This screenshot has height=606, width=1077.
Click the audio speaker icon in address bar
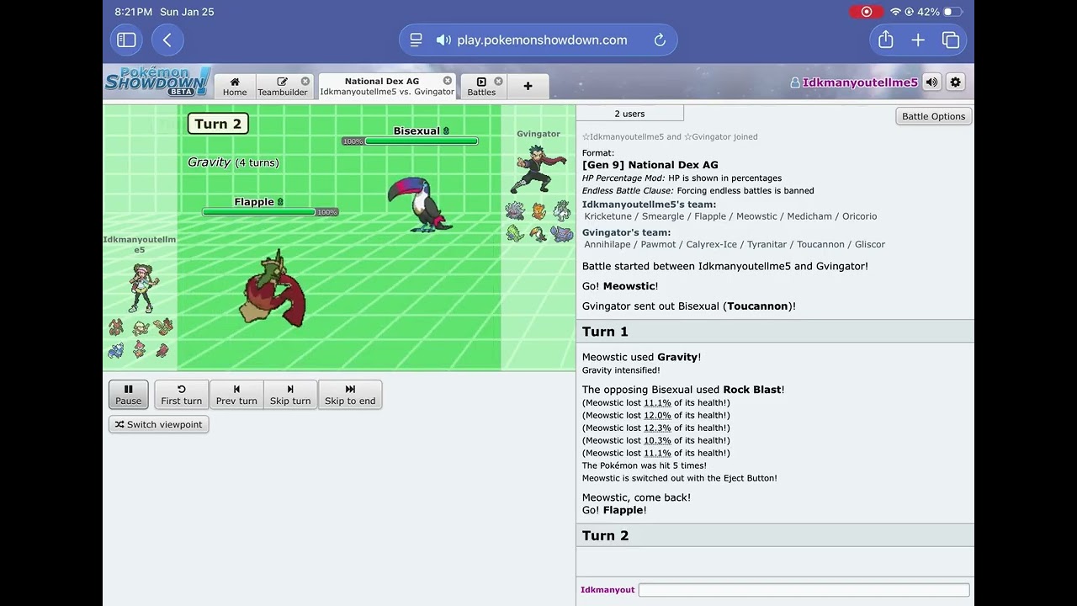[x=443, y=40]
